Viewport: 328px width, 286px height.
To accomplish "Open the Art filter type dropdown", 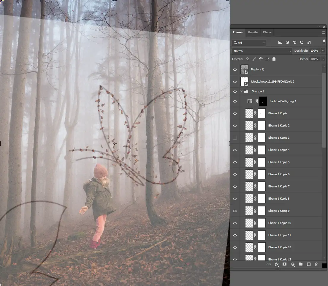I will (249, 43).
